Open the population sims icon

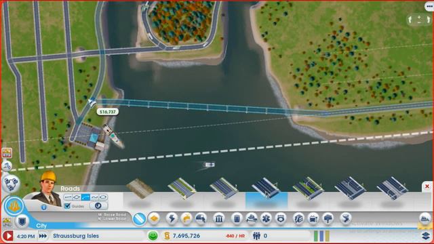click(256, 236)
